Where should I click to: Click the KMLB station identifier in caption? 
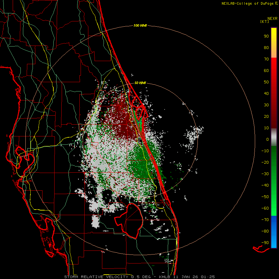tap(165, 277)
